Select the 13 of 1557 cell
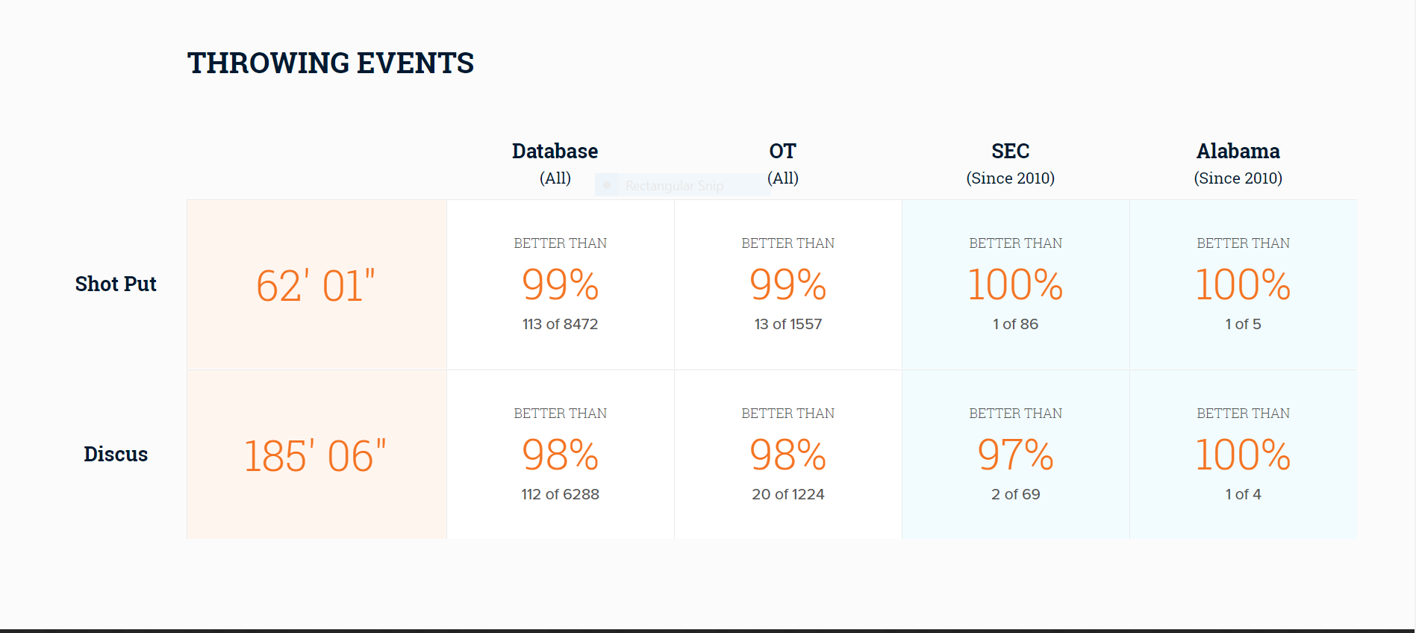Screen dimensions: 1416x633 [788, 324]
